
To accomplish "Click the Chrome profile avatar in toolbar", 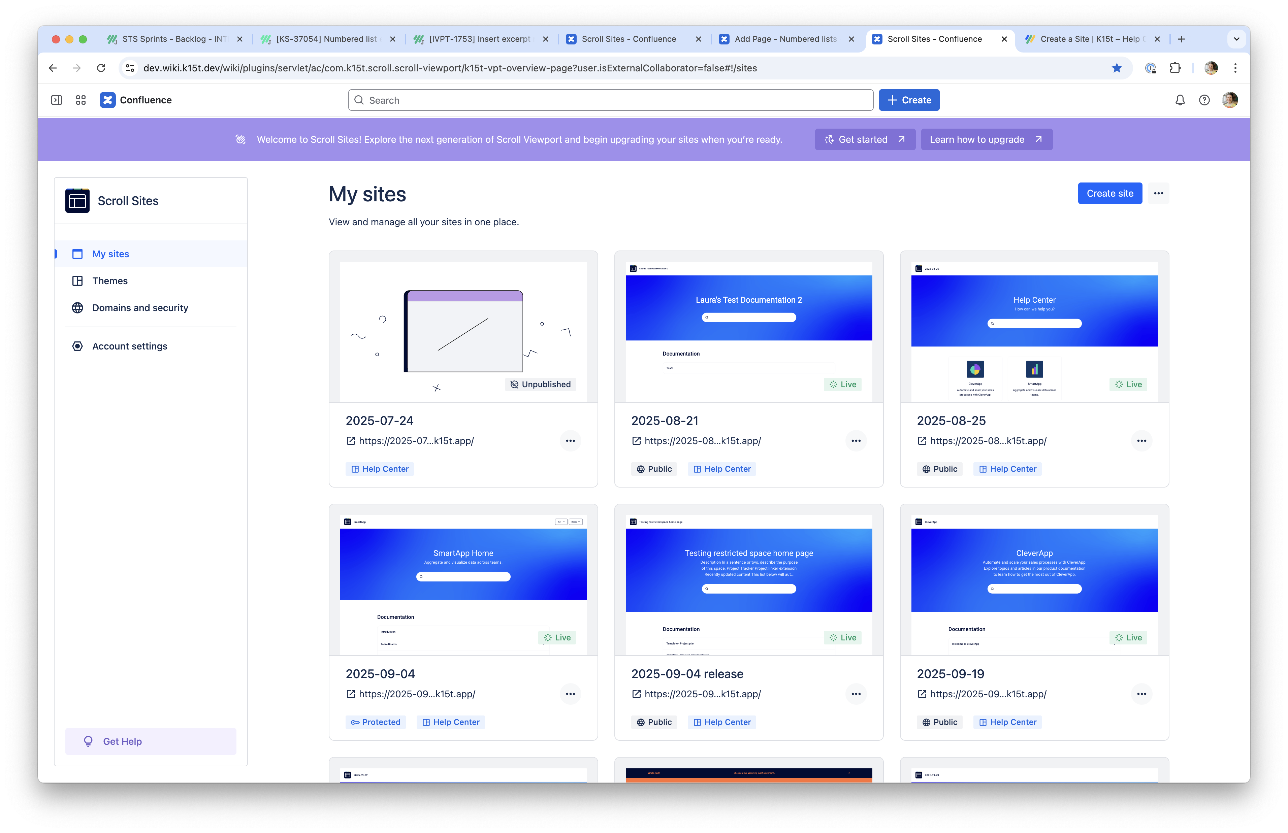I will pyautogui.click(x=1211, y=68).
